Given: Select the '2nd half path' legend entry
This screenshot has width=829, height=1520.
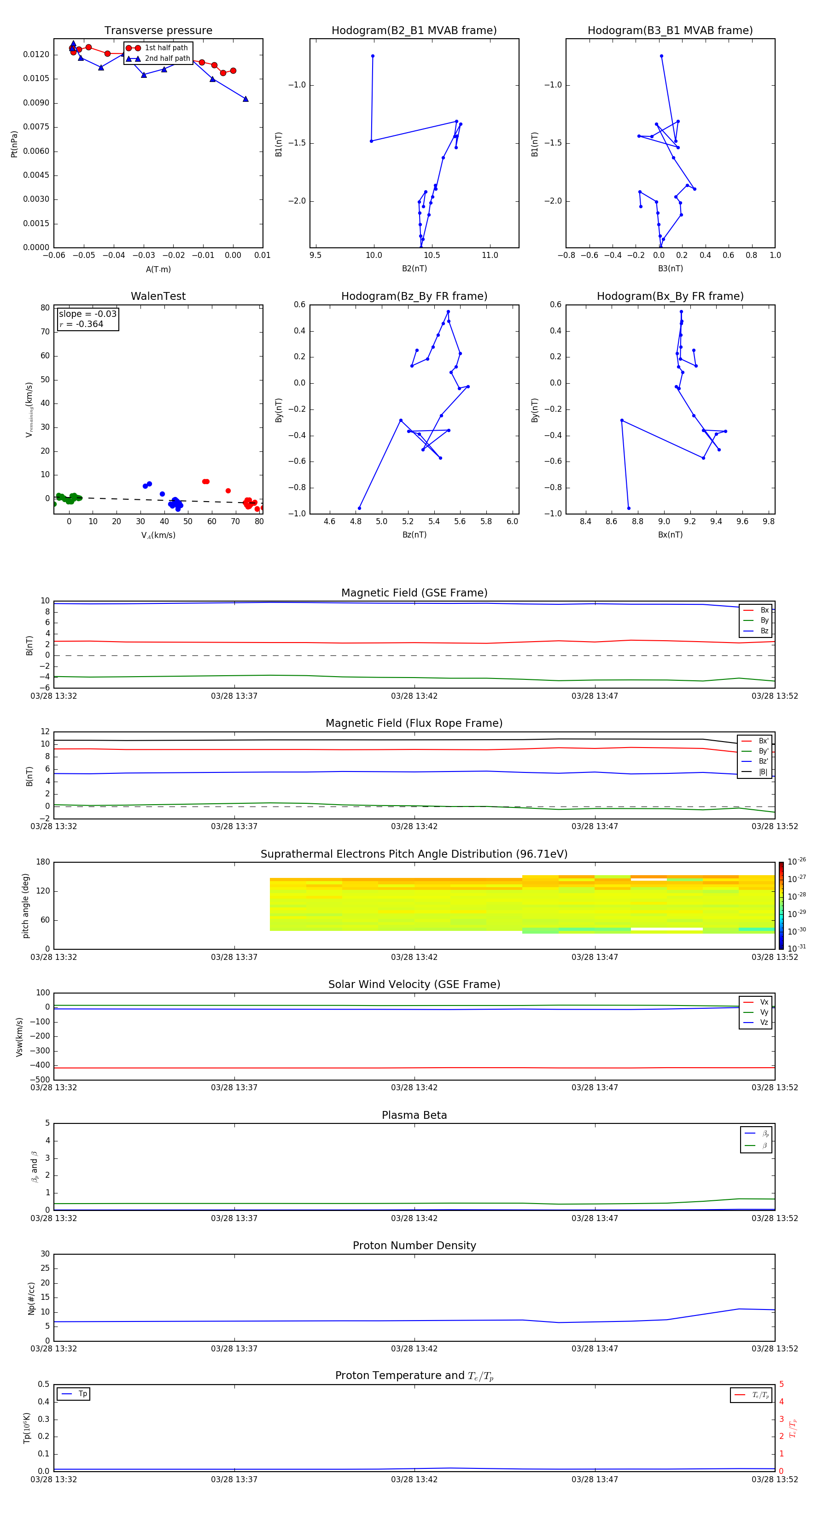Looking at the screenshot, I should coord(158,58).
